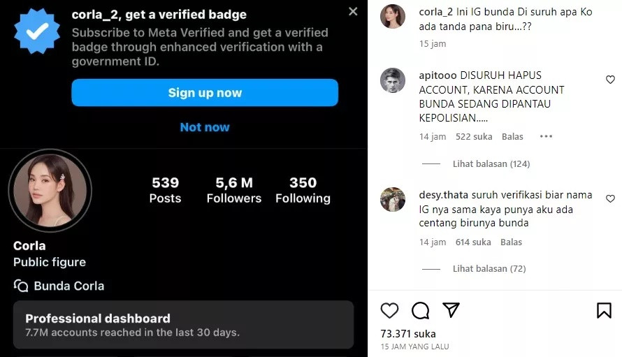Viewport: 622px width, 357px height.
Task: Like apitooo's comment heart
Action: pos(610,80)
